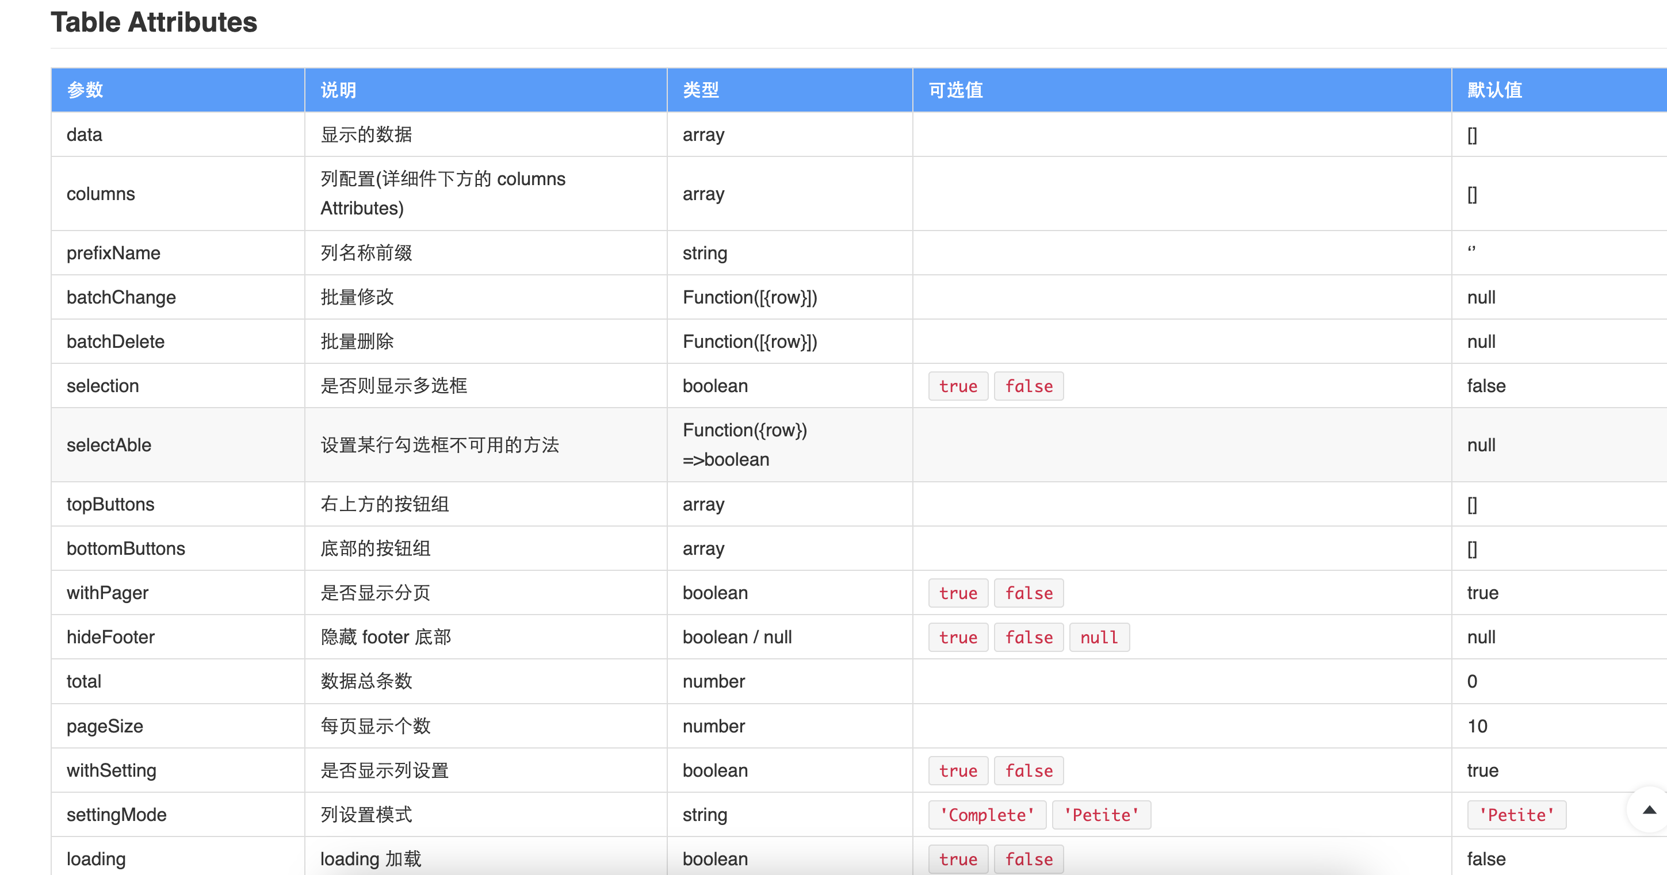Screen dimensions: 1667x875
Task: Click 'true' code tag in loading row
Action: point(958,859)
